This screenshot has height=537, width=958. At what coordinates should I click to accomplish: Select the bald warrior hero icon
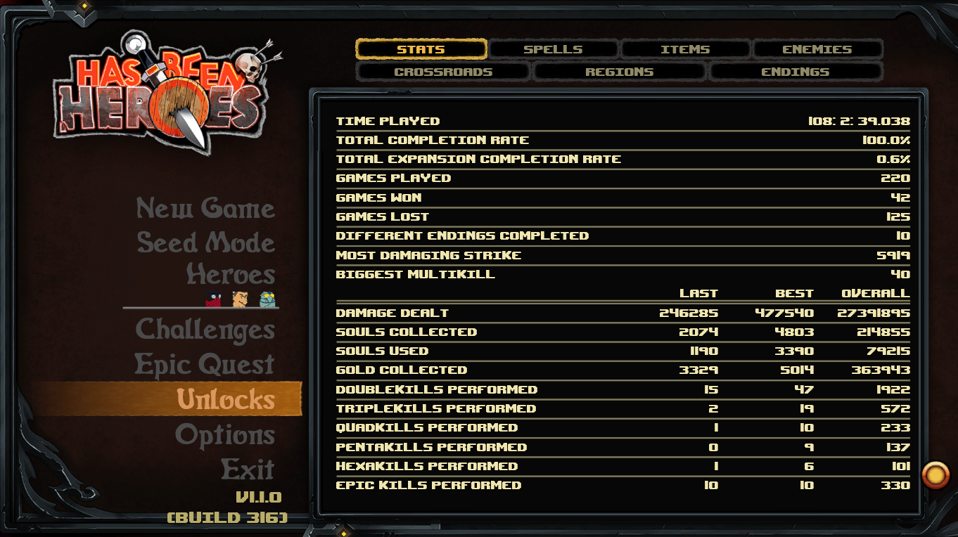click(x=240, y=299)
